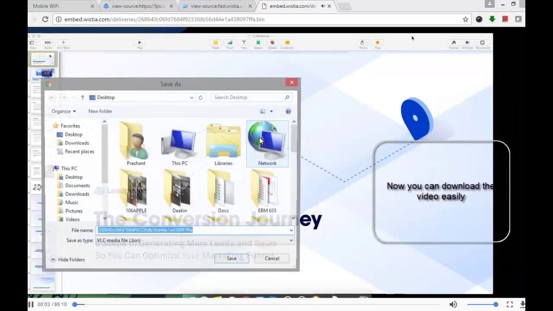Select Videos under This PC
The height and width of the screenshot is (311, 553).
click(68, 219)
